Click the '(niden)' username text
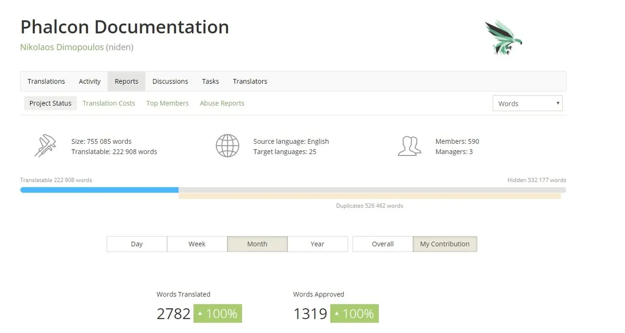This screenshot has height=333, width=625. [120, 47]
